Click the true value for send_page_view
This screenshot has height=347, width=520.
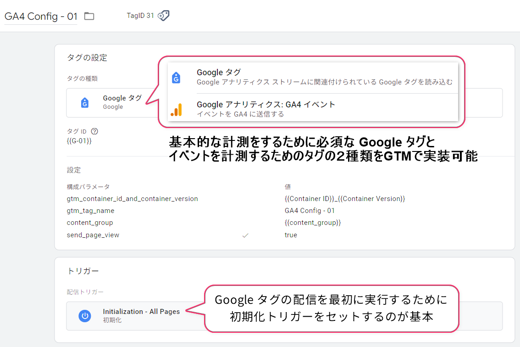tap(291, 235)
